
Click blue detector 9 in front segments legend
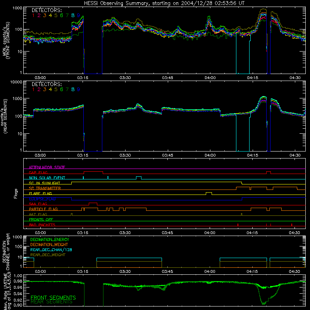pos(79,15)
